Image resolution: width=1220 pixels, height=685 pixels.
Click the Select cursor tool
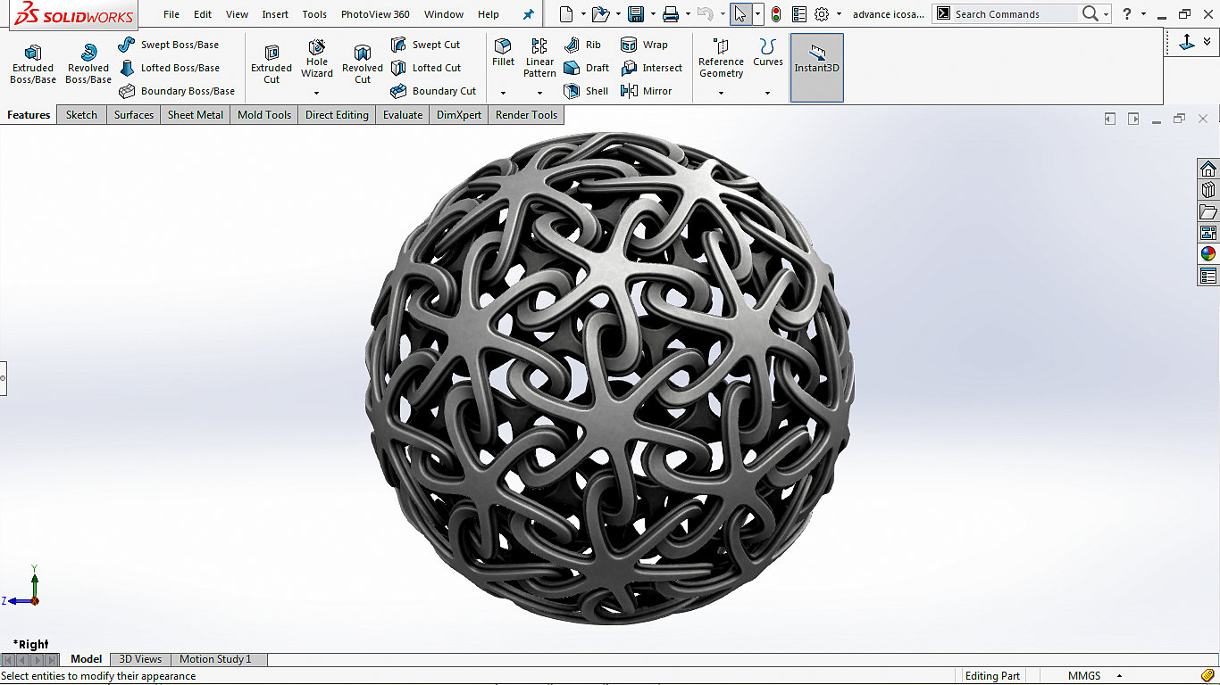coord(740,14)
